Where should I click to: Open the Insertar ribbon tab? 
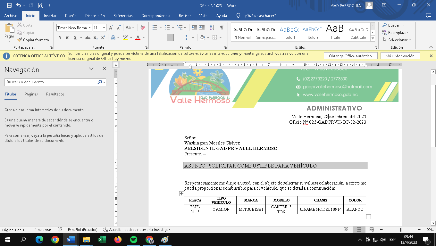[50, 16]
